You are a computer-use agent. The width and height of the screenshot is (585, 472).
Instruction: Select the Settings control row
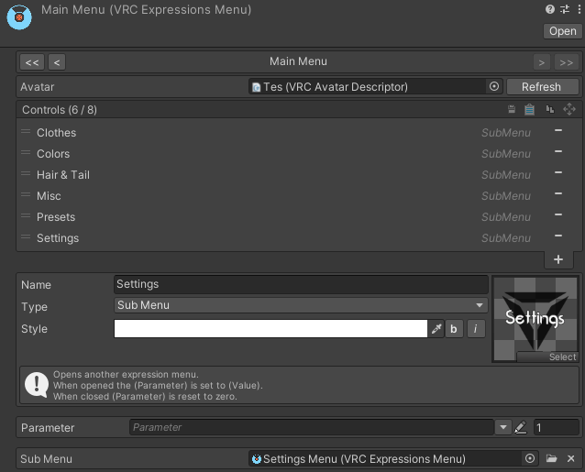coord(299,238)
